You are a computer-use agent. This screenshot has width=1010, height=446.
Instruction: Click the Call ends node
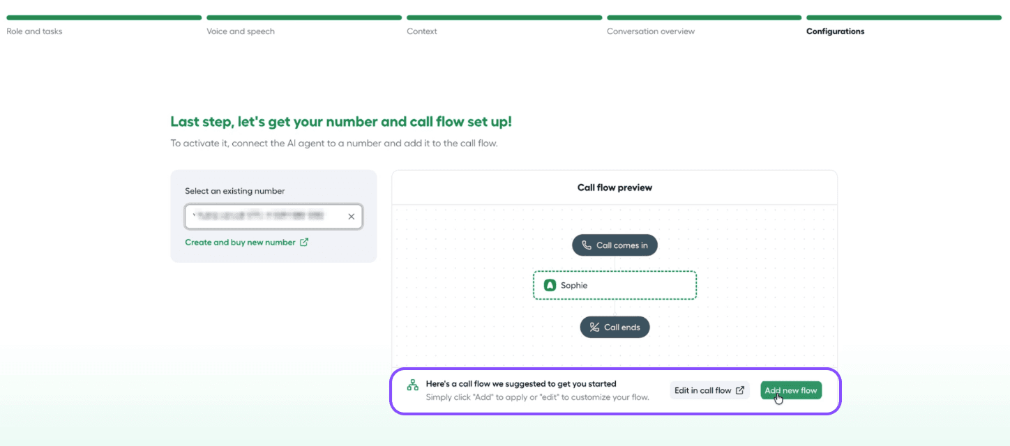[615, 327]
